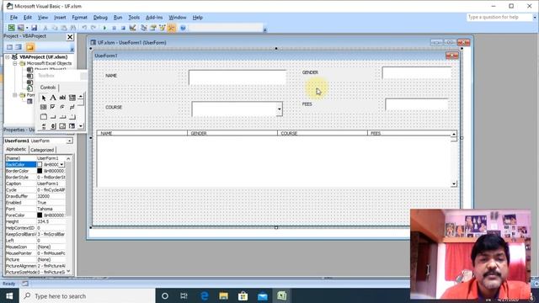Save the workbook using the floppy disk icon

pyautogui.click(x=34, y=28)
